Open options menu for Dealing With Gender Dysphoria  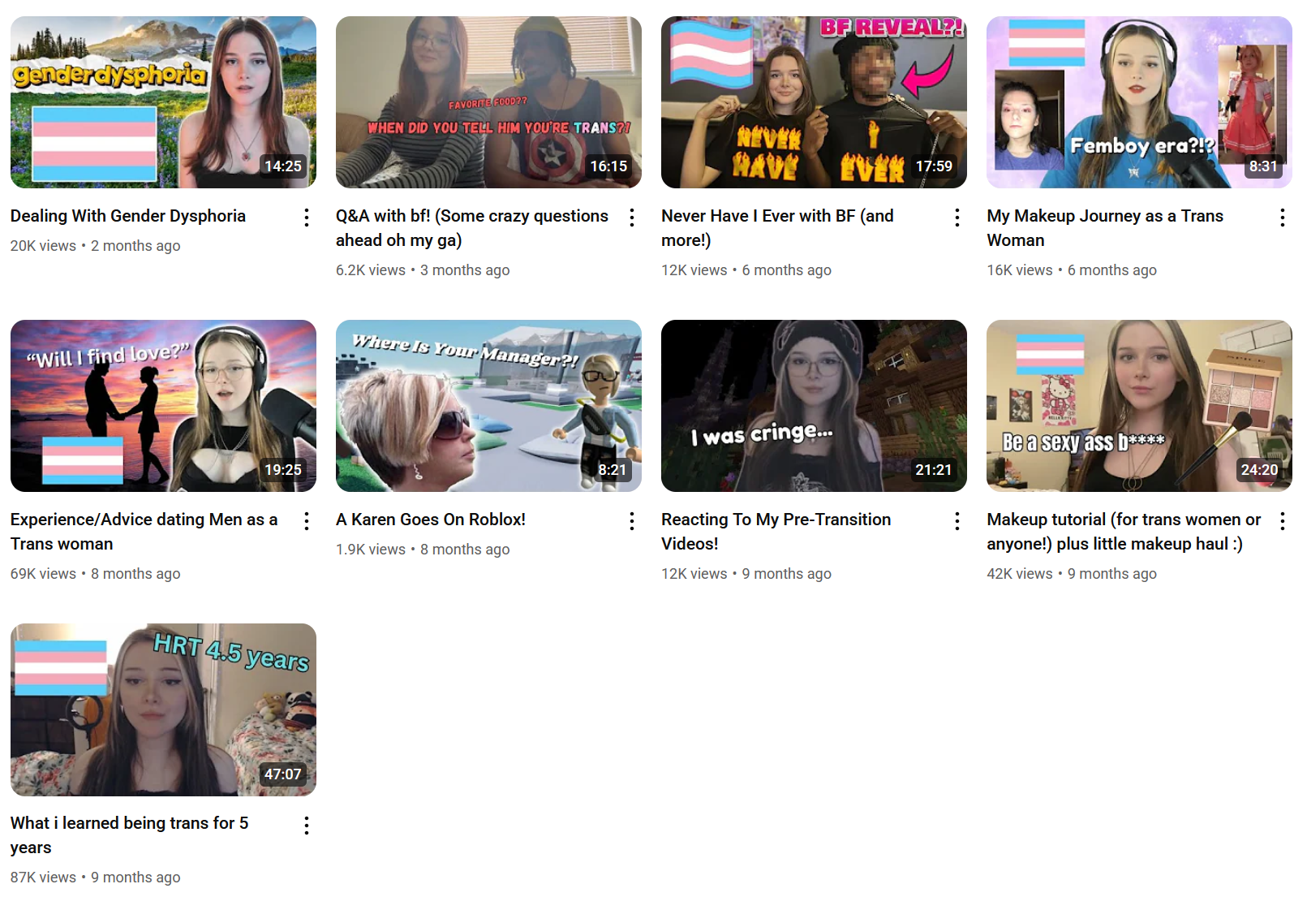307,218
